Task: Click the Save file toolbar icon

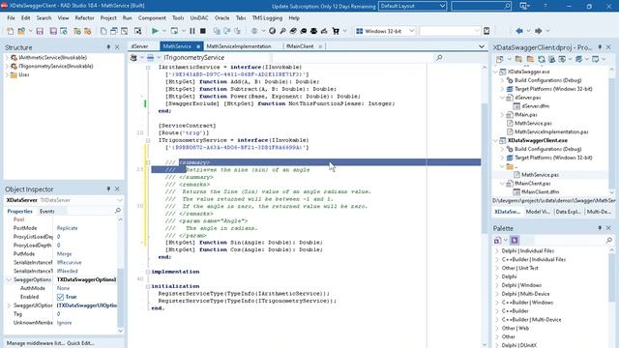Action: coord(40,31)
